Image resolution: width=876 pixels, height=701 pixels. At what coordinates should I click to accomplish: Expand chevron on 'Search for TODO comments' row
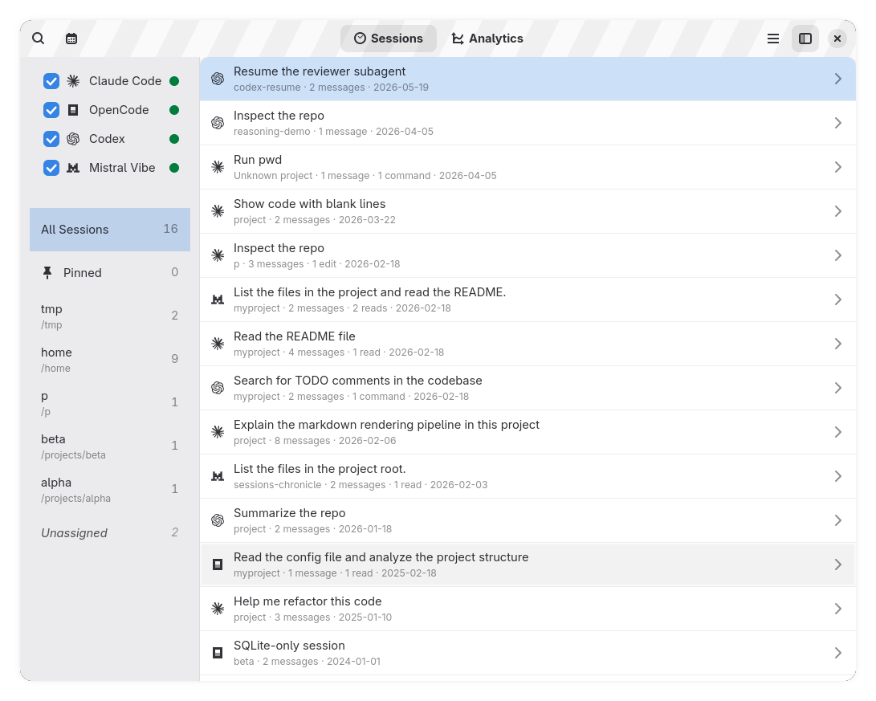point(838,388)
